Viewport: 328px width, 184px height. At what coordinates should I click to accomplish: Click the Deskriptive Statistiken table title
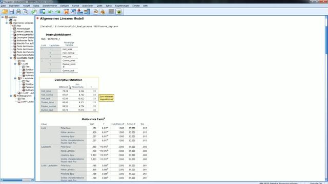pos(68,80)
